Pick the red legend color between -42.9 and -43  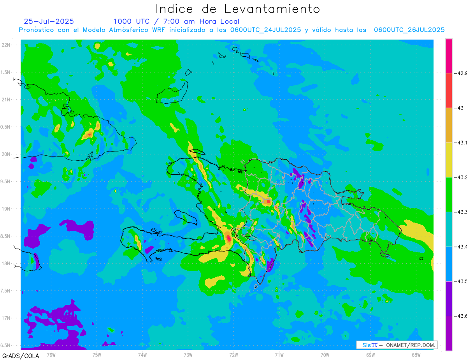tap(449, 90)
